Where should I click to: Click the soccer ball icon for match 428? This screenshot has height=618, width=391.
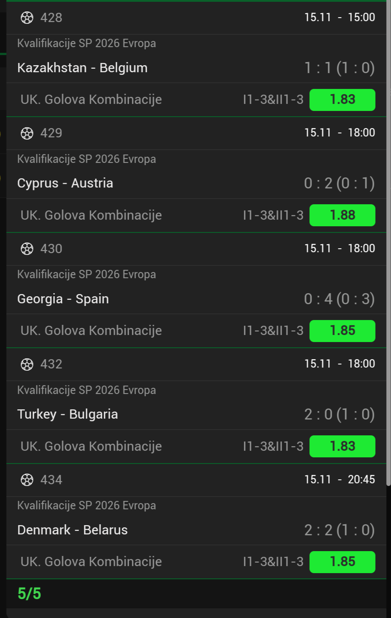(x=27, y=18)
